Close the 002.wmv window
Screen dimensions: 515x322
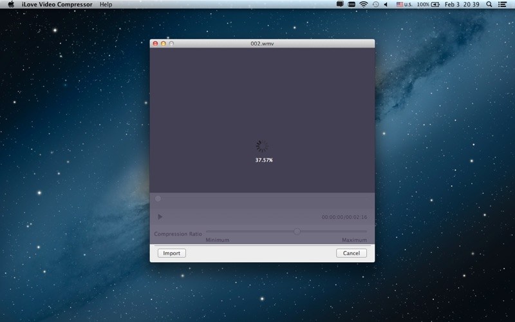tap(155, 43)
